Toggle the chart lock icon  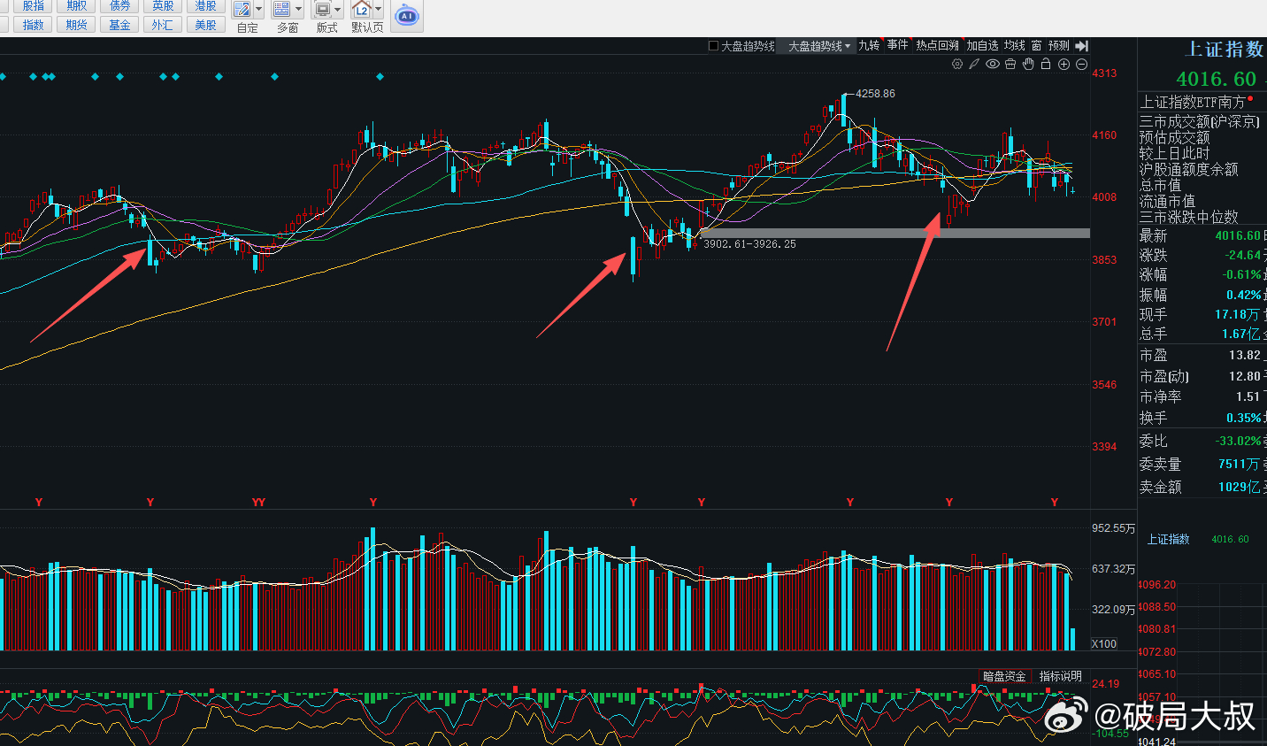click(1046, 64)
